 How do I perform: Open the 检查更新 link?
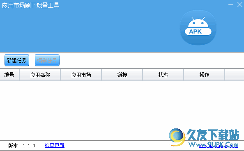55,145
